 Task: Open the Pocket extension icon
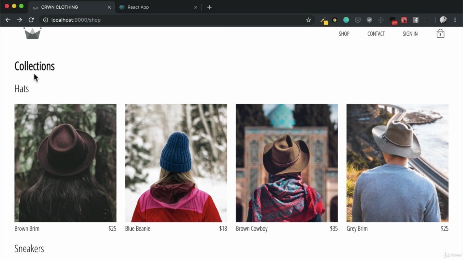pyautogui.click(x=358, y=20)
